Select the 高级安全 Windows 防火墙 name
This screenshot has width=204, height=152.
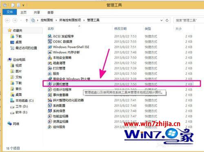[x=71, y=79]
